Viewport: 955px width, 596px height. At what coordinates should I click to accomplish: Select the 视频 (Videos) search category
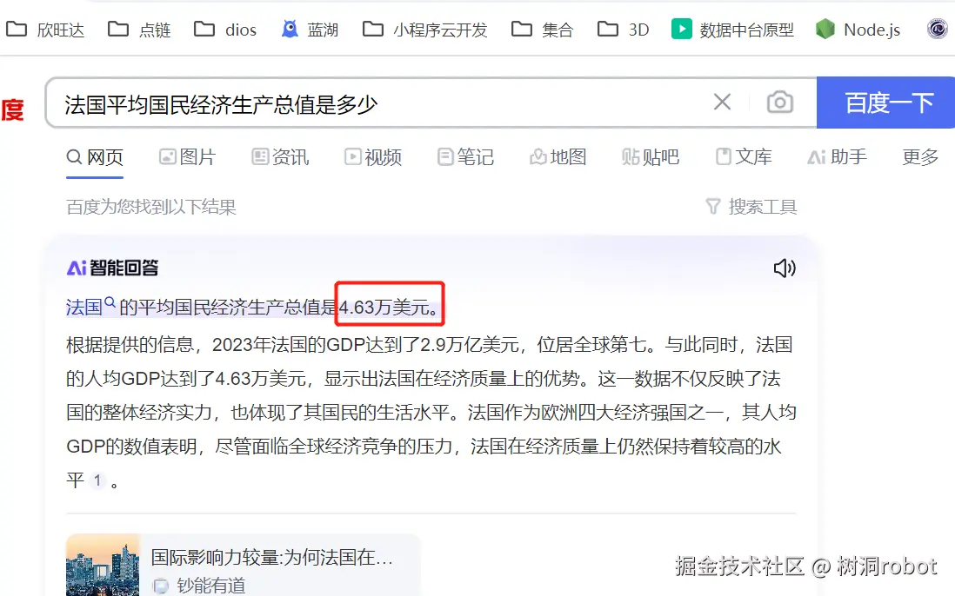373,157
